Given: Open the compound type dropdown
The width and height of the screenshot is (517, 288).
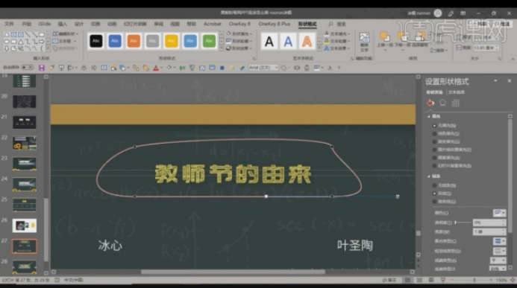Looking at the screenshot, I should pos(500,241).
